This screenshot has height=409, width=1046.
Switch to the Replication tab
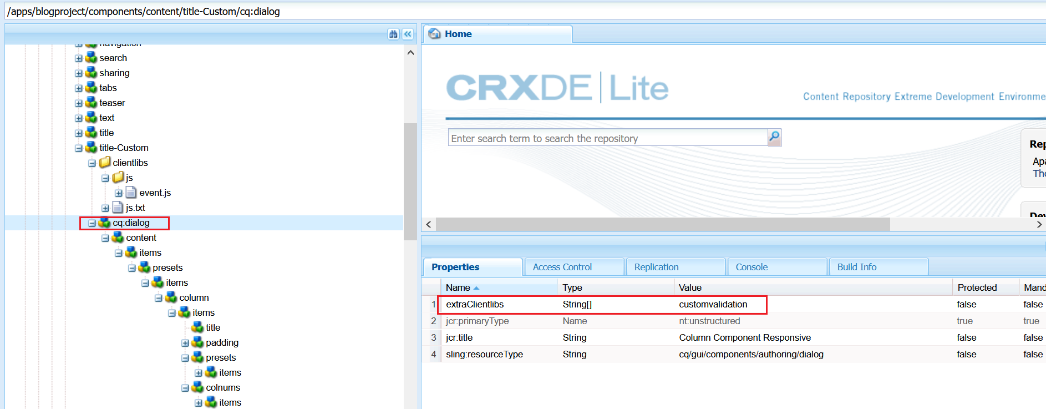(x=676, y=267)
